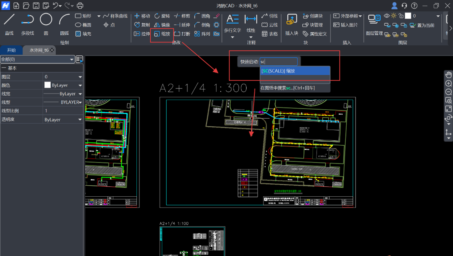
Task: Toggle layer freeze sun icon
Action: (394, 16)
